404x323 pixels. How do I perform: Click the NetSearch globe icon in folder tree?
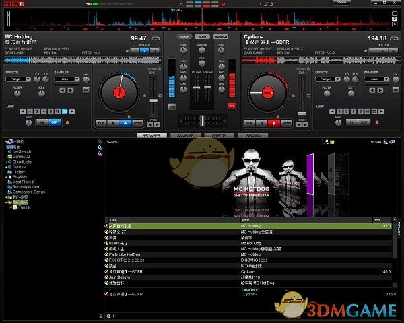coord(10,151)
